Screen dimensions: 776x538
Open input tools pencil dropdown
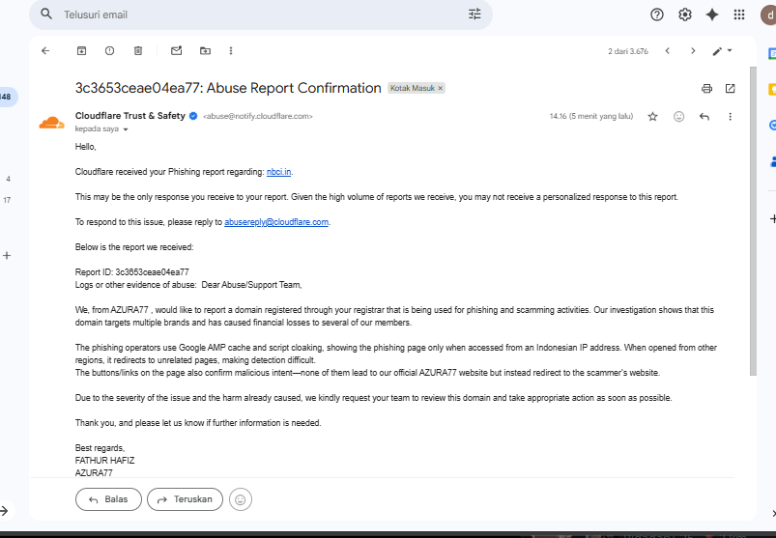(722, 51)
